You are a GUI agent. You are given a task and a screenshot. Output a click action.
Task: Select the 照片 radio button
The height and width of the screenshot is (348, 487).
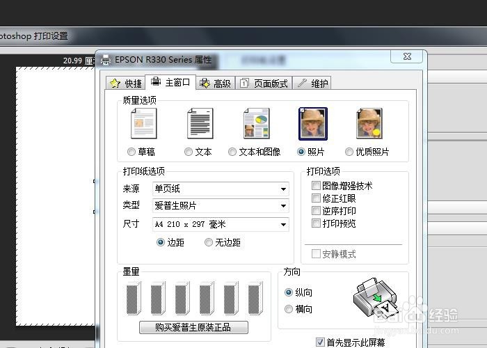(x=301, y=152)
